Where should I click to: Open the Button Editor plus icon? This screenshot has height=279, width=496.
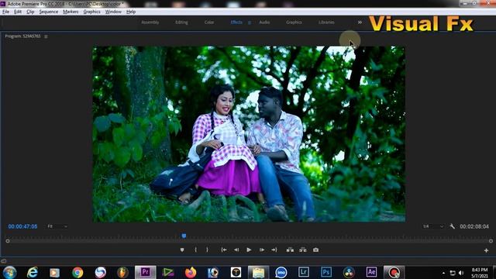486,250
